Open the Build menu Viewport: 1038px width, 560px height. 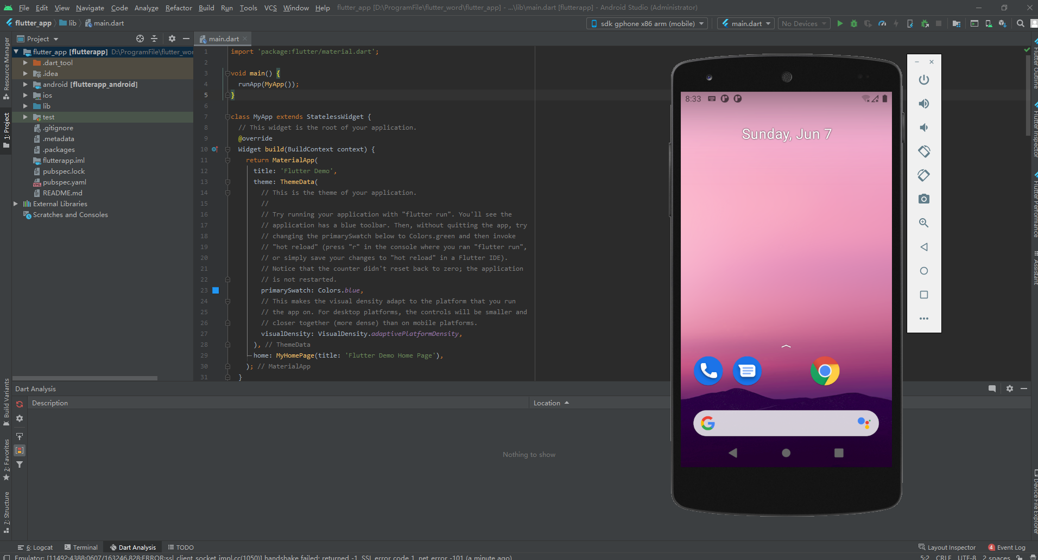coord(206,8)
